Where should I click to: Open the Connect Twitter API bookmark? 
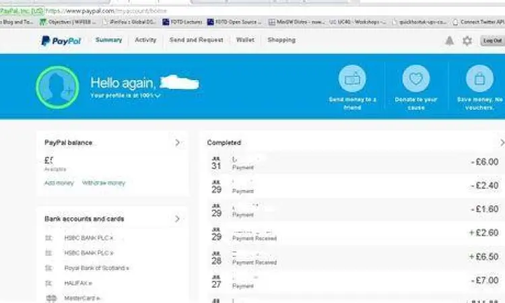point(478,22)
